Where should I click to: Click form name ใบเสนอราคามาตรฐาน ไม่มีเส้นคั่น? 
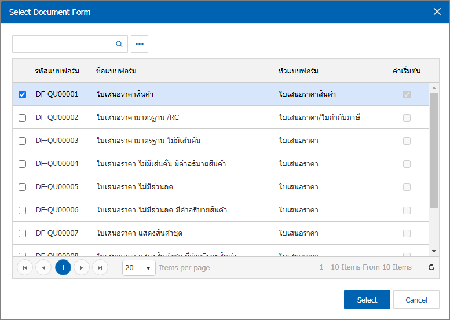pos(148,141)
